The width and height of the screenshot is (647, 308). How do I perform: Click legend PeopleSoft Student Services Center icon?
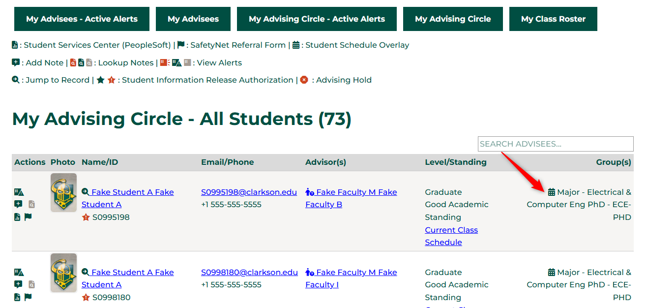(15, 45)
